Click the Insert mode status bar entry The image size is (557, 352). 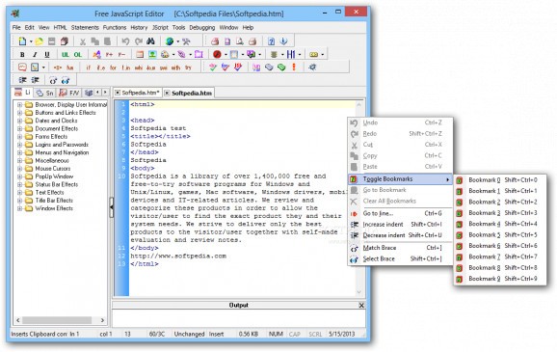pyautogui.click(x=216, y=335)
